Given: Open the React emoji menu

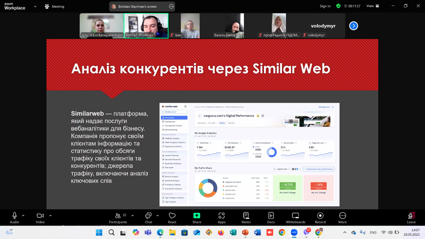Looking at the screenshot, I should coord(172,218).
